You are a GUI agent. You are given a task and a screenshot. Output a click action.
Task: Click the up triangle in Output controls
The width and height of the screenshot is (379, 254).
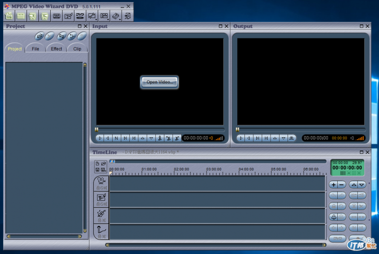[x=275, y=138]
